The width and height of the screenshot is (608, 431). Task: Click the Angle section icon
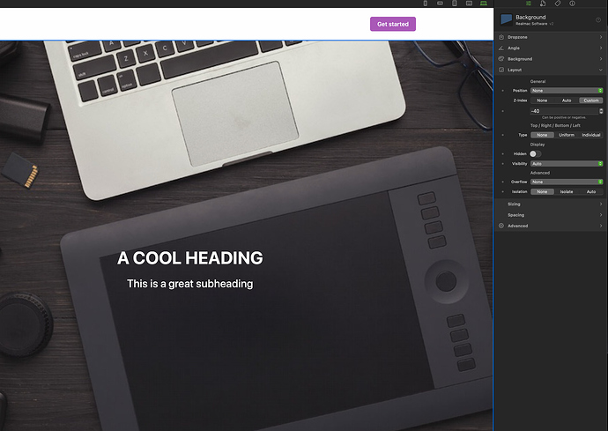pos(501,48)
